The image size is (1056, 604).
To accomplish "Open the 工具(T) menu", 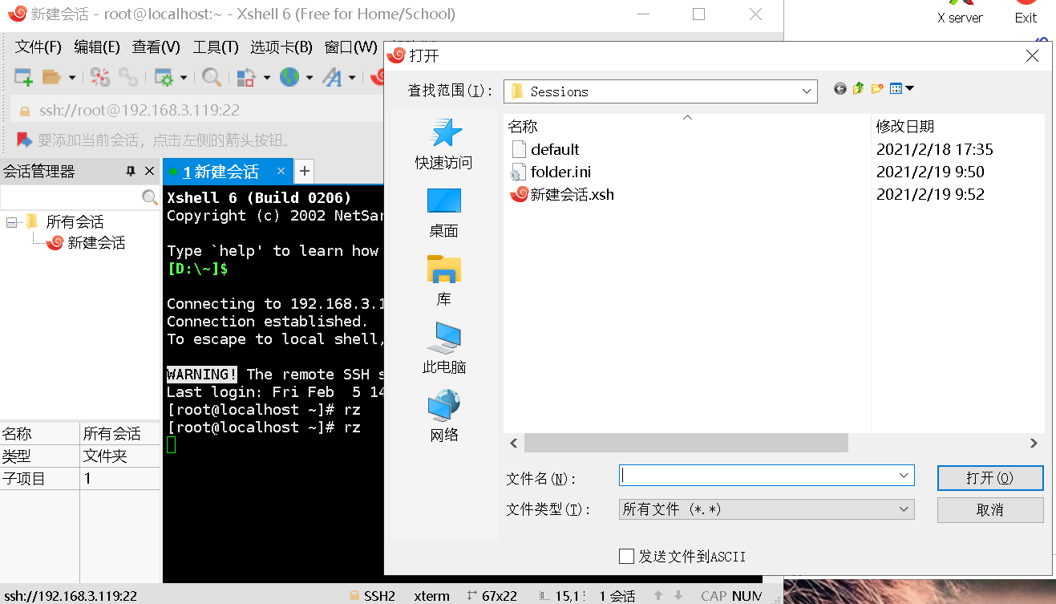I will click(x=216, y=47).
